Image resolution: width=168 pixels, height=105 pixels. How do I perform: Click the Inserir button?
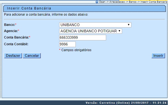(158, 55)
